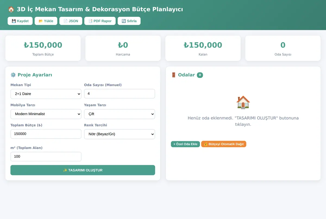This screenshot has height=219, width=326.
Task: Click the room count badge next to Odalar
Action: (x=200, y=75)
